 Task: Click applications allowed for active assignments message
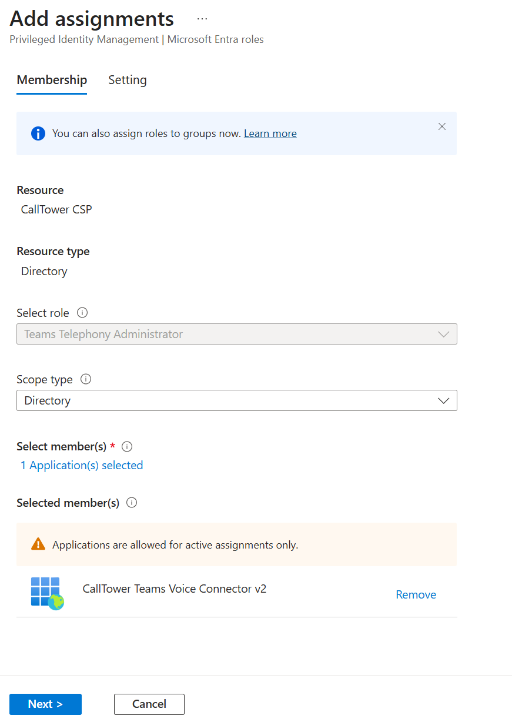point(175,545)
